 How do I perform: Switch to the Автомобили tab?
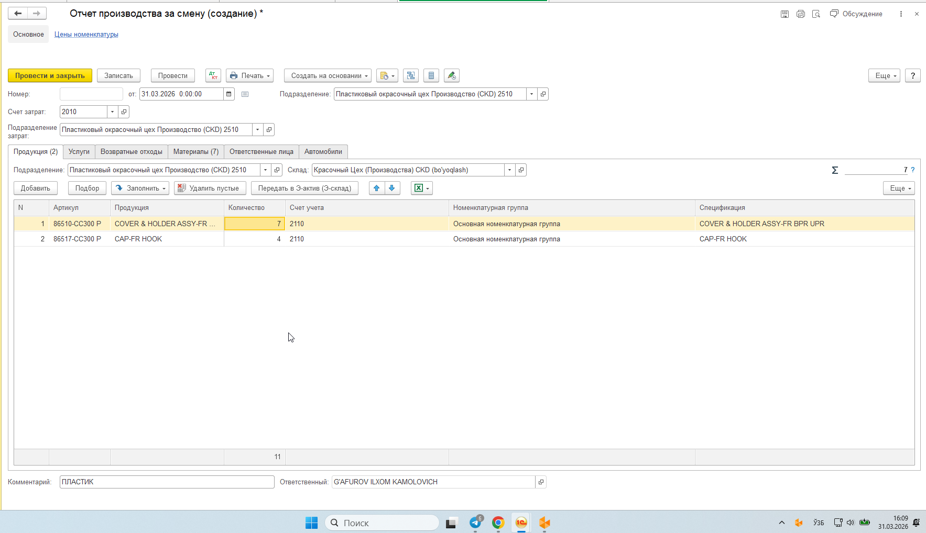point(323,152)
